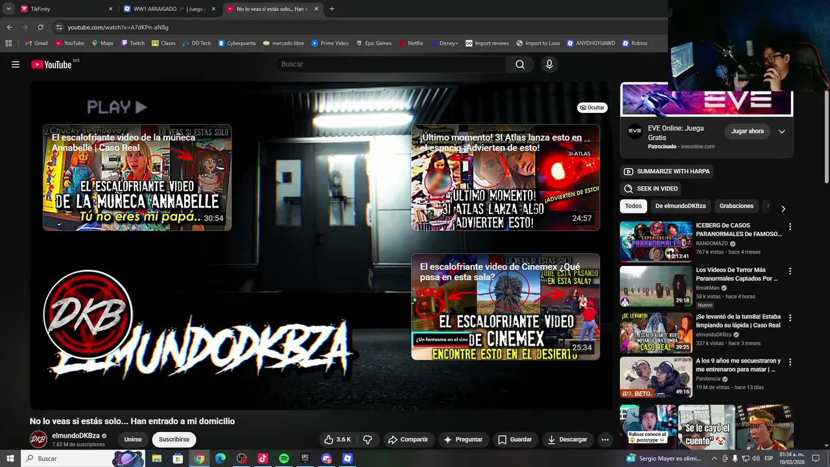Open Roblox from the taskbar
This screenshot has width=830, height=467.
[x=348, y=459]
